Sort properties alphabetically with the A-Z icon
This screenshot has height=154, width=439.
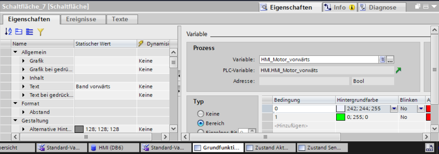9,32
